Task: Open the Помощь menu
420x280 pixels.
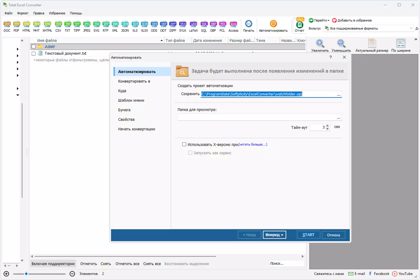Action: click(76, 13)
